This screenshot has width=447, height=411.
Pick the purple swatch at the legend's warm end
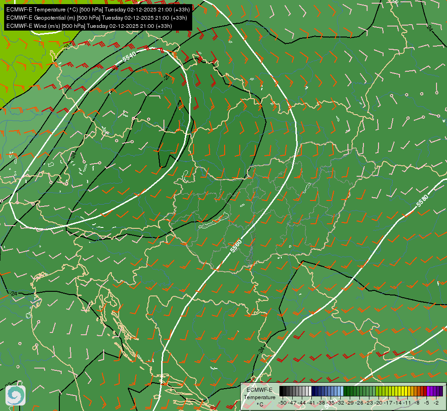pos(441,391)
